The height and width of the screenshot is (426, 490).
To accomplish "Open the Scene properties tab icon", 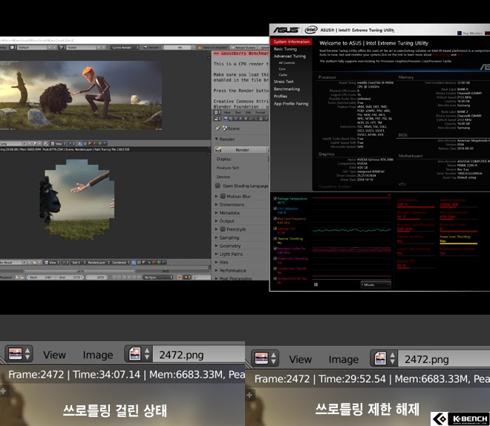I will click(x=236, y=119).
